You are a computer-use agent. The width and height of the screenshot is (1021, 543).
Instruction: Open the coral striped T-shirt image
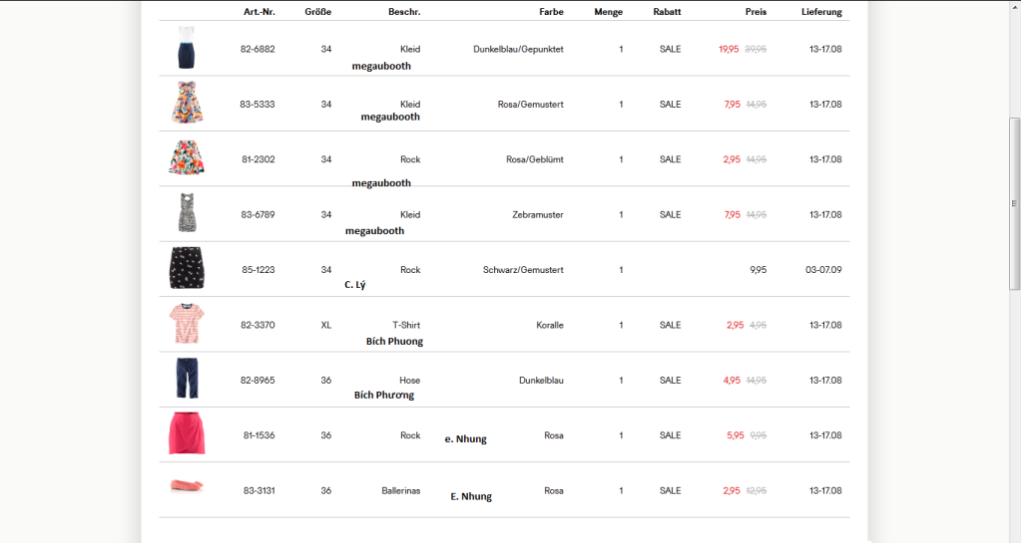[x=187, y=323]
